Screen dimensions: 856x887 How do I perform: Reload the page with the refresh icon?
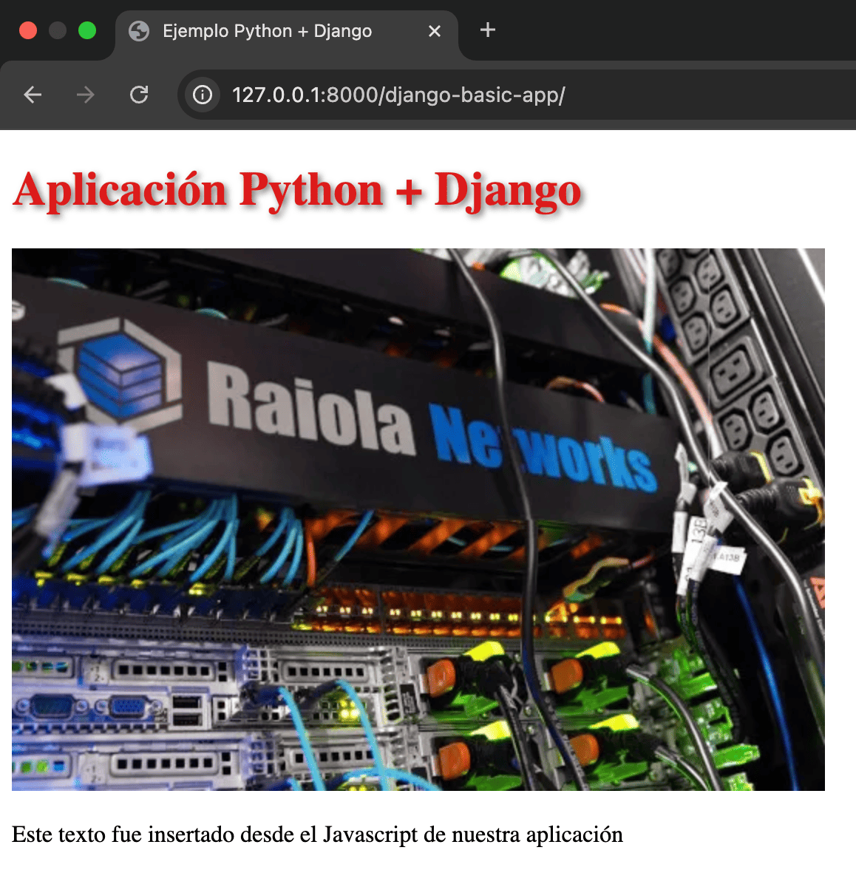coord(139,95)
